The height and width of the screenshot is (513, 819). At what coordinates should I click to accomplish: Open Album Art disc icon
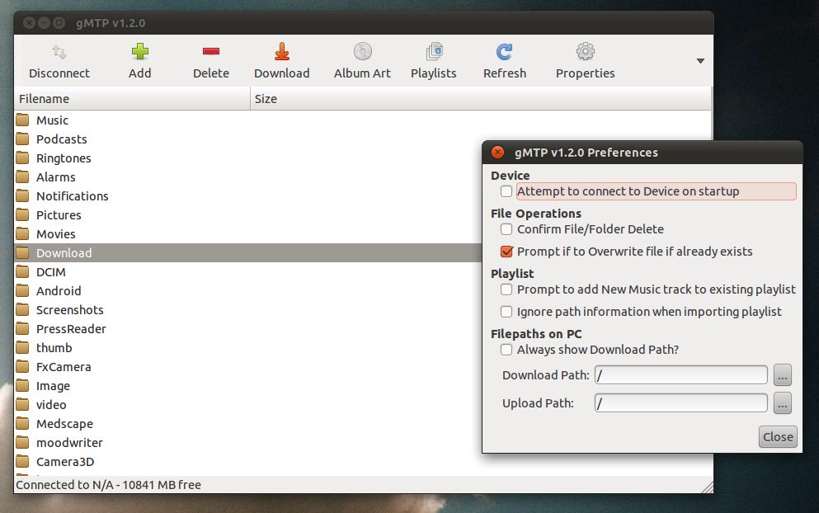pos(363,51)
